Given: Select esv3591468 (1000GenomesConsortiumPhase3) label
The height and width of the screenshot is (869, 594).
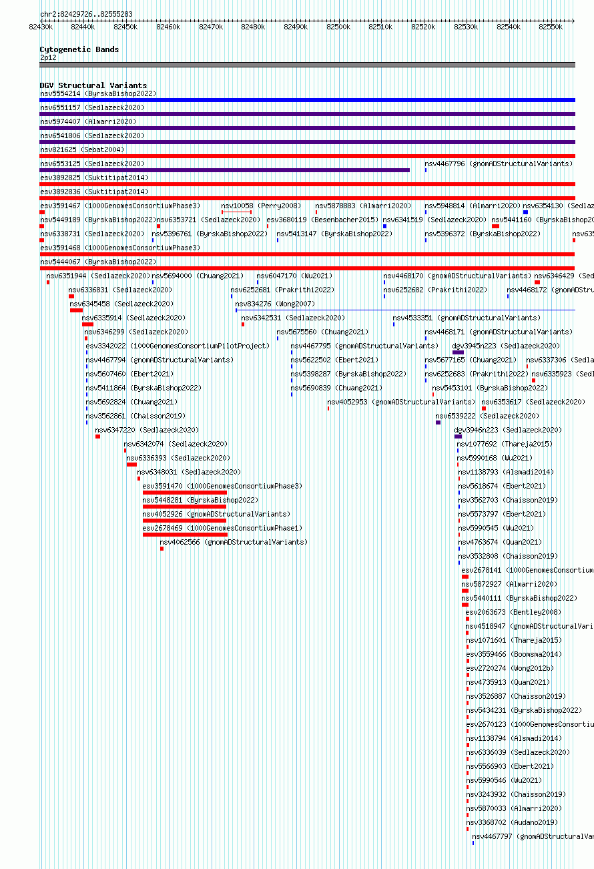Looking at the screenshot, I should [x=120, y=248].
